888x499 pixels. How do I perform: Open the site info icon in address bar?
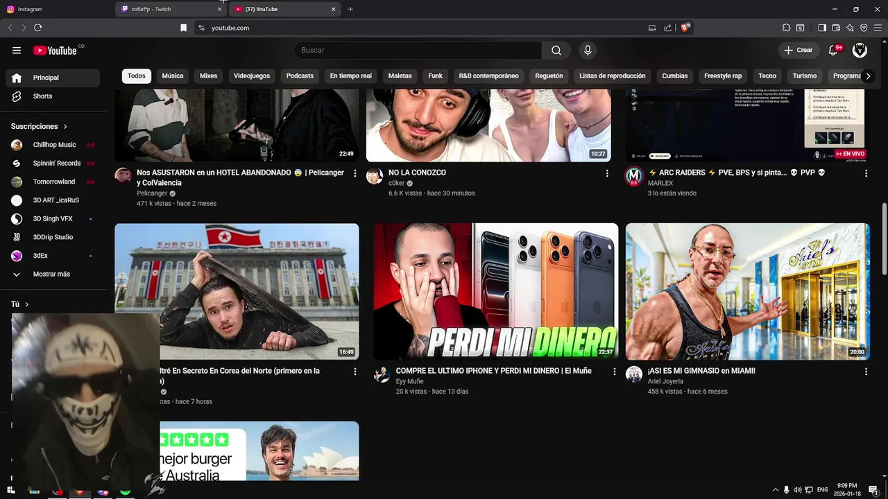[201, 28]
